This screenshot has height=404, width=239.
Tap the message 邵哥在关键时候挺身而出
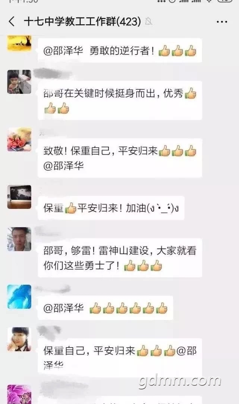tap(120, 101)
